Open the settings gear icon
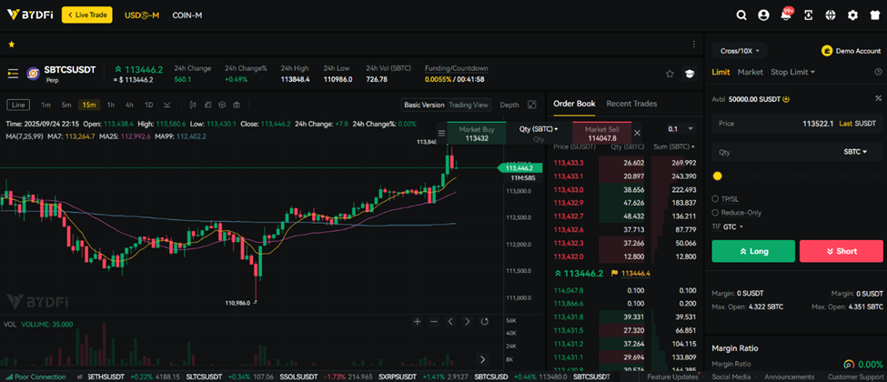Viewport: 887px width, 382px height. [852, 15]
